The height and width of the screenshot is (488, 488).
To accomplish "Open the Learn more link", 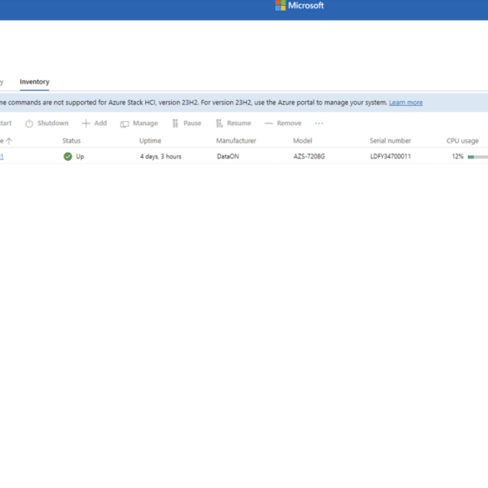I will (405, 103).
